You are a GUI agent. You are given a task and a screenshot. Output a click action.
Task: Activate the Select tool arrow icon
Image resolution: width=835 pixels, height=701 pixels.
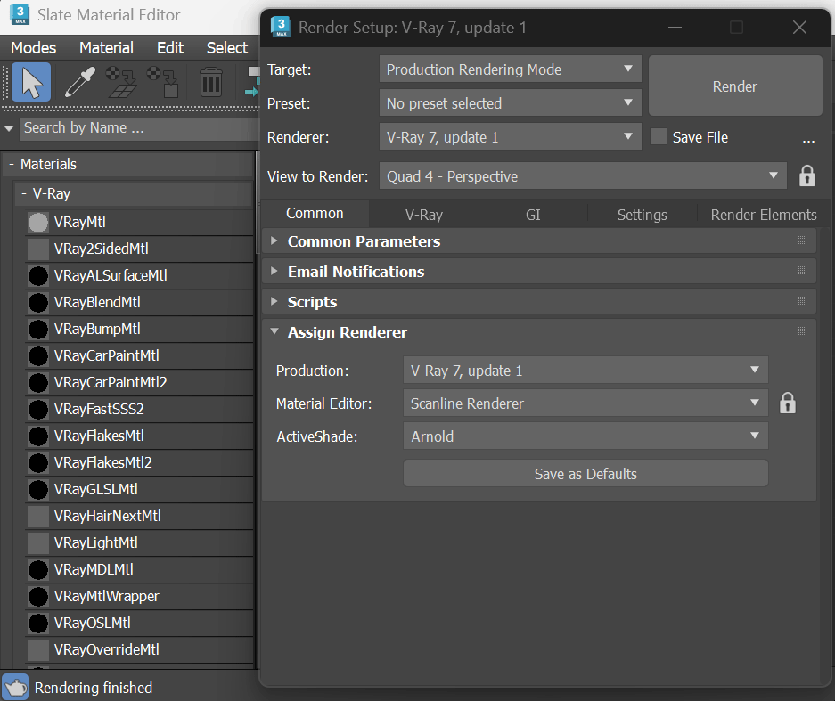(31, 82)
